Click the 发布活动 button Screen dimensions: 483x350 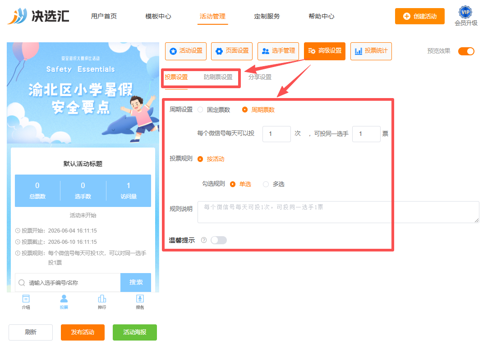pos(83,332)
